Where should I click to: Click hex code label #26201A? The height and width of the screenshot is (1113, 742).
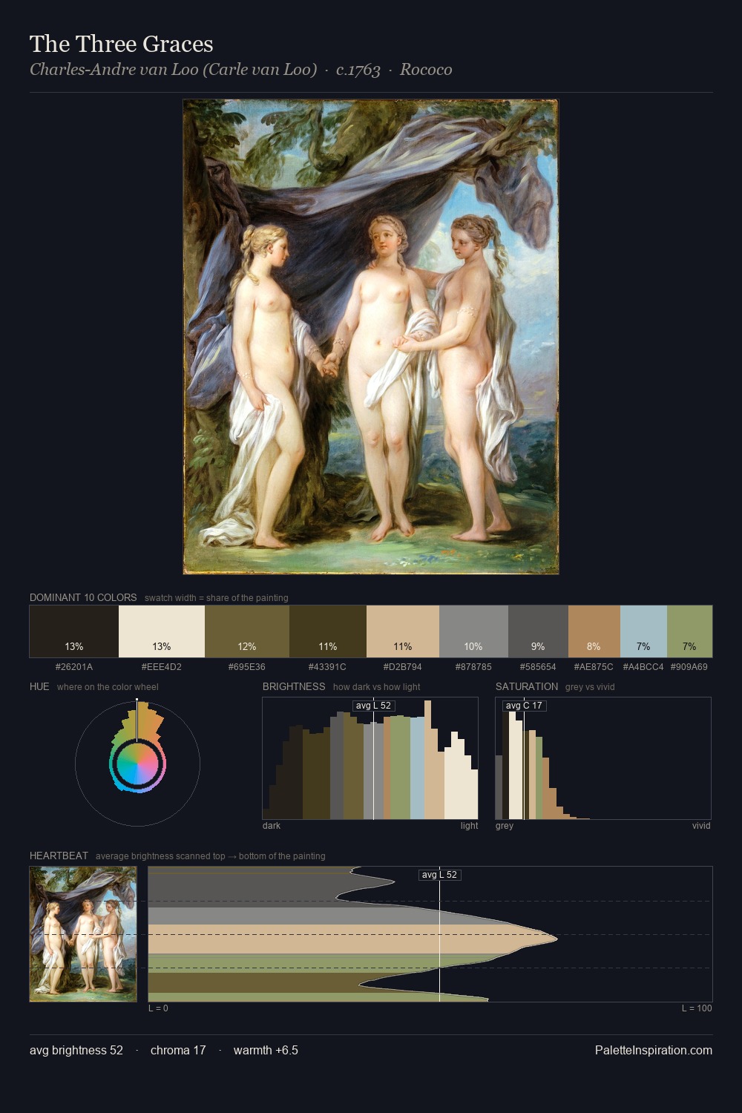click(74, 666)
